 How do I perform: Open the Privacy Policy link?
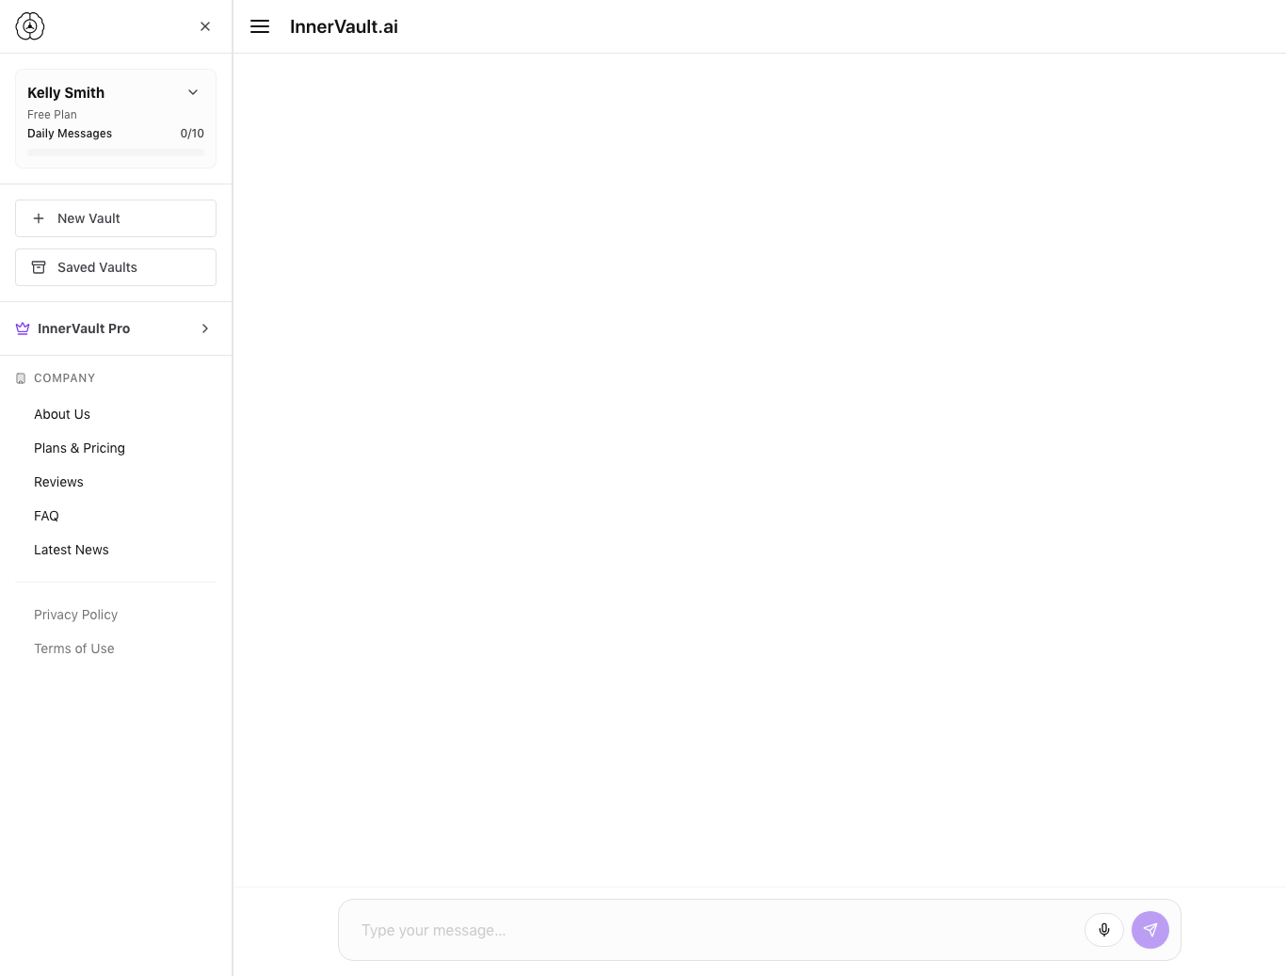pos(75,614)
